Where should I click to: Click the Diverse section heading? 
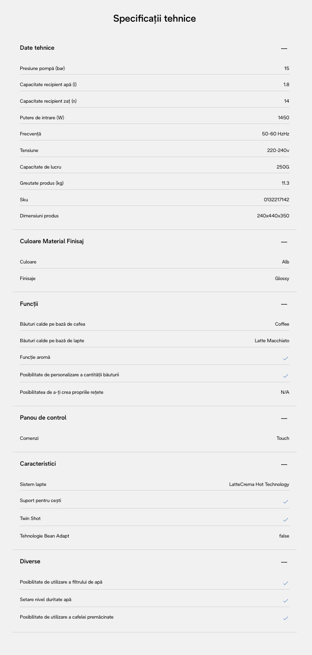[30, 561]
